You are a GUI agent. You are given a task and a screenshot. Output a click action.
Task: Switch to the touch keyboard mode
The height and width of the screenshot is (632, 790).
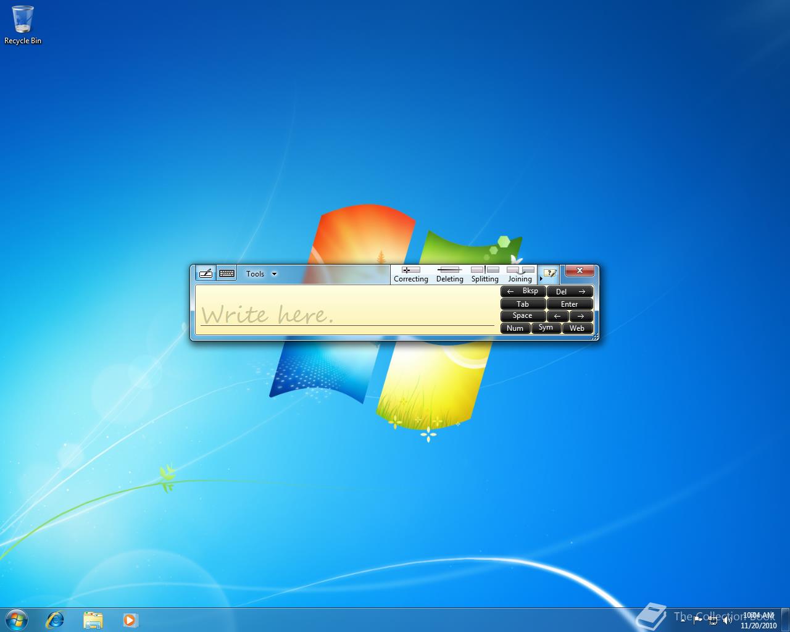pyautogui.click(x=227, y=273)
